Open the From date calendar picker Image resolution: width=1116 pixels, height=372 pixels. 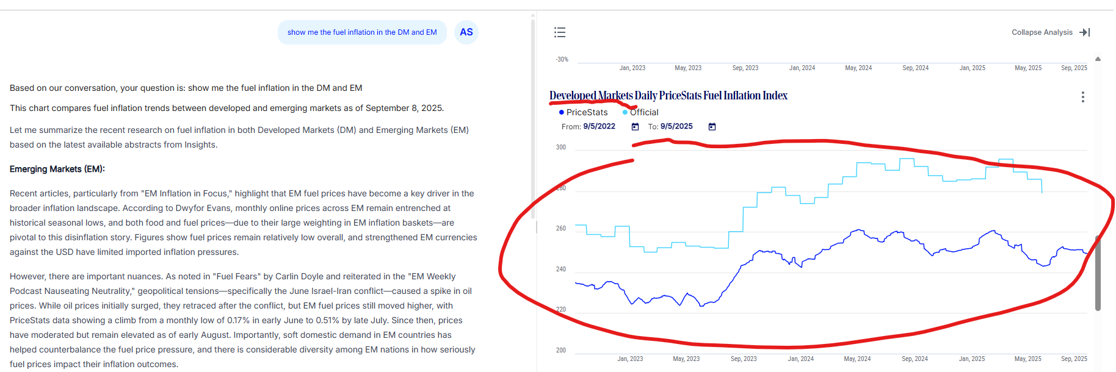click(x=635, y=127)
